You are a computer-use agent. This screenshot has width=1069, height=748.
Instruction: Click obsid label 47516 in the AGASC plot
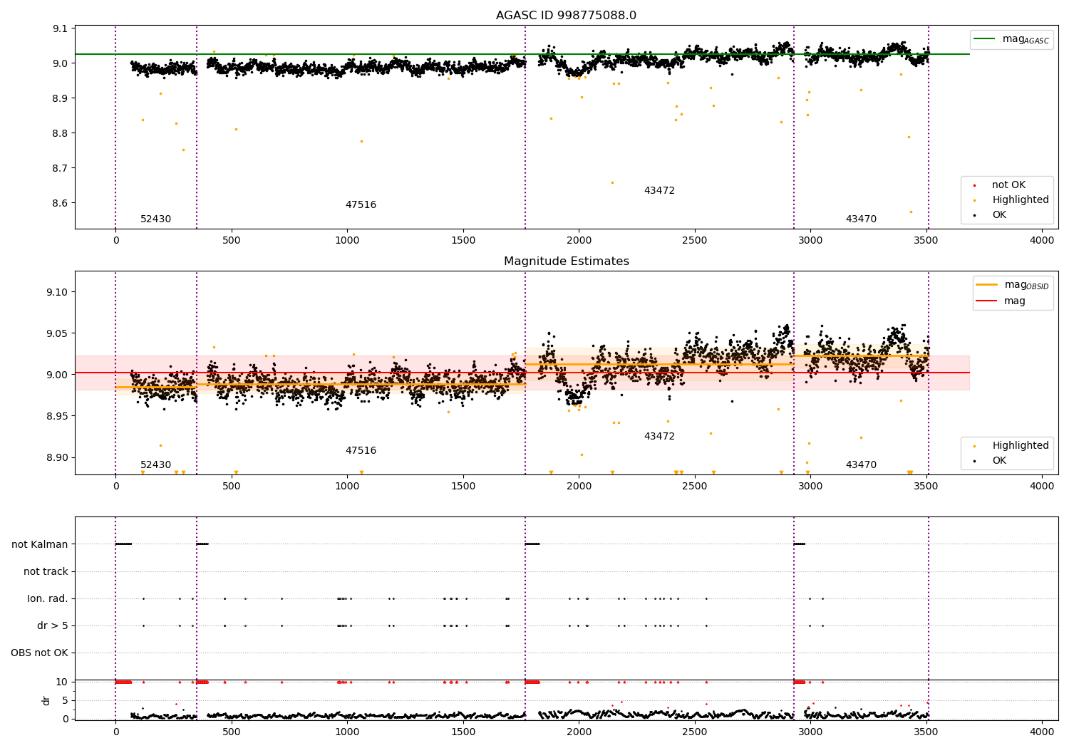tap(361, 205)
